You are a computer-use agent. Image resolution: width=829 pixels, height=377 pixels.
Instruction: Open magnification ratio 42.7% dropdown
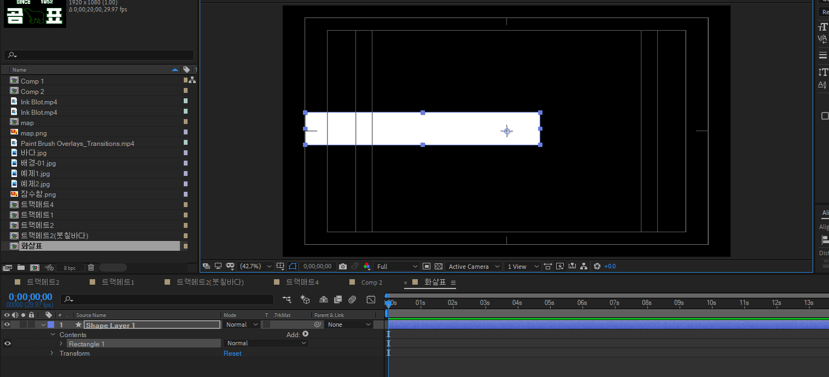click(x=256, y=266)
